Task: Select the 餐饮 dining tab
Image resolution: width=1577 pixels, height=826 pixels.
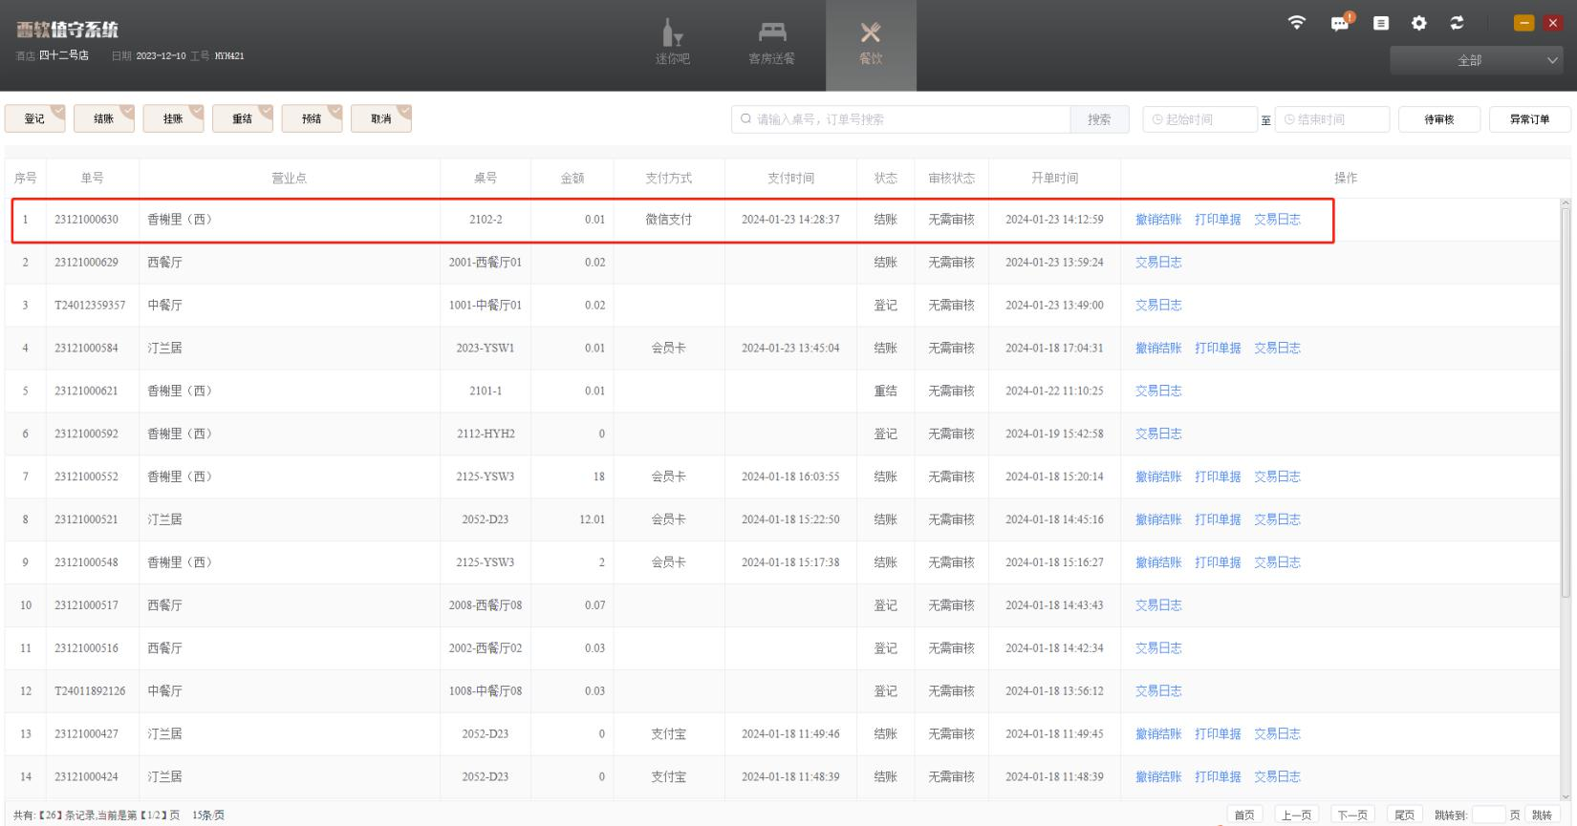Action: [870, 44]
